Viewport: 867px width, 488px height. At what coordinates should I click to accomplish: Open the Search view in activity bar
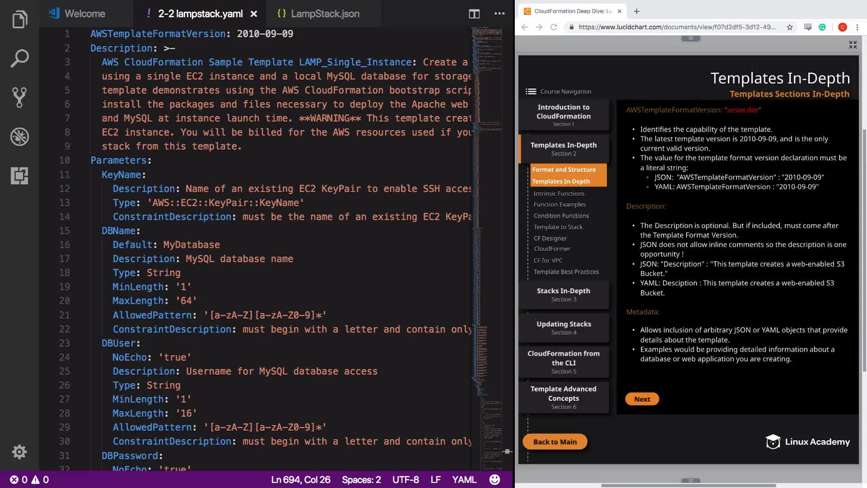coord(19,58)
